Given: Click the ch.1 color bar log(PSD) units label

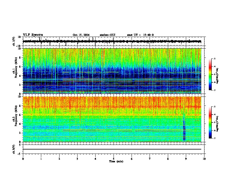Looking at the screenshot, I should click(x=218, y=76).
